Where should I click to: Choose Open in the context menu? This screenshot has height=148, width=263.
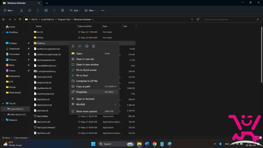pyautogui.click(x=94, y=53)
